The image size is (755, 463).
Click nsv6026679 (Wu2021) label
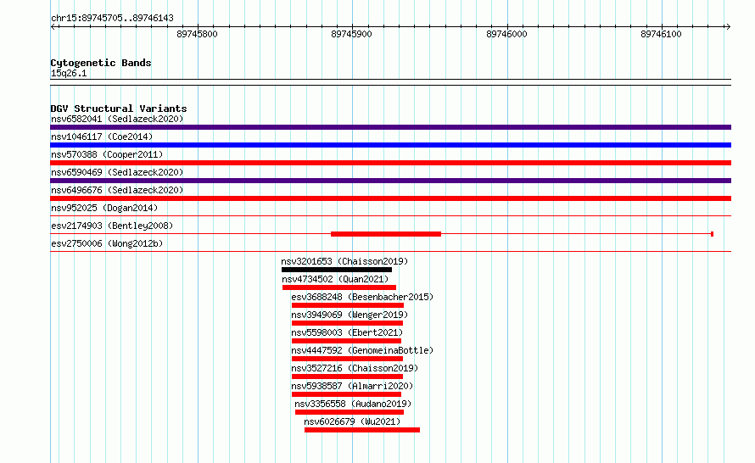(x=352, y=421)
